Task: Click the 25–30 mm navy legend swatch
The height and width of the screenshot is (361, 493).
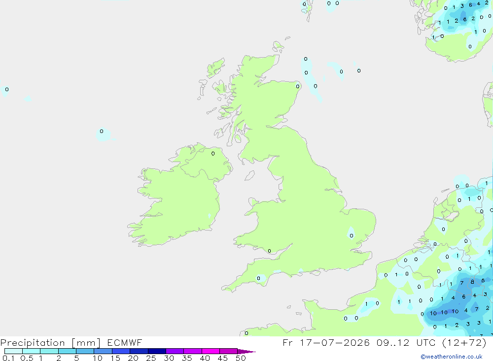Action: coord(157,351)
